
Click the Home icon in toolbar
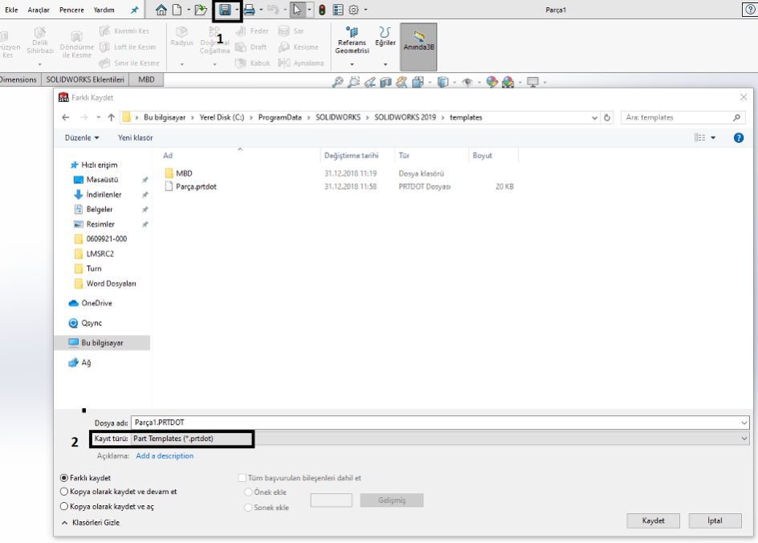coord(161,10)
